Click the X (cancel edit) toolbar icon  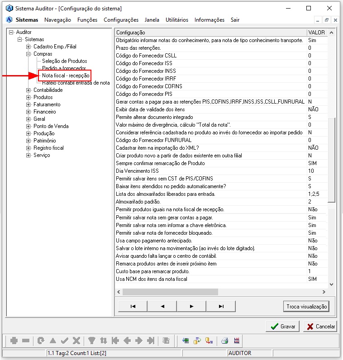click(x=76, y=341)
